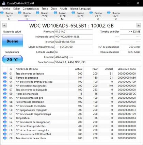Open the Disco menu

point(54,9)
